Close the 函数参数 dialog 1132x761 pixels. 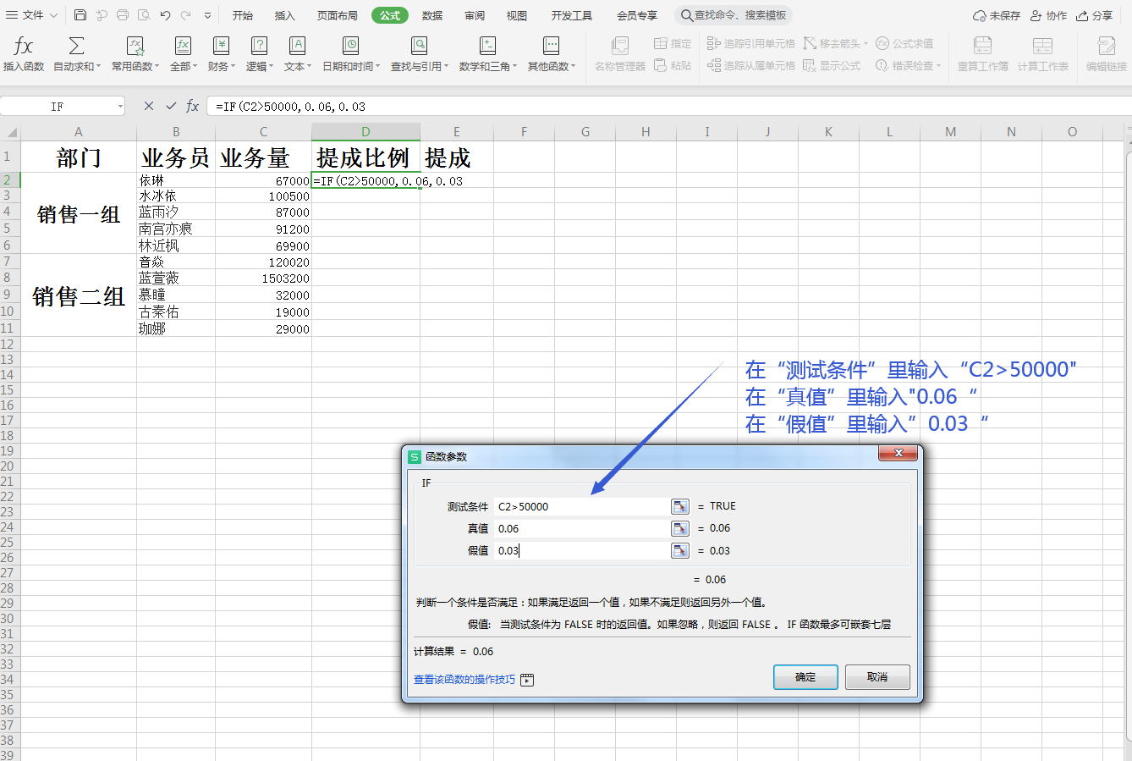tap(898, 454)
